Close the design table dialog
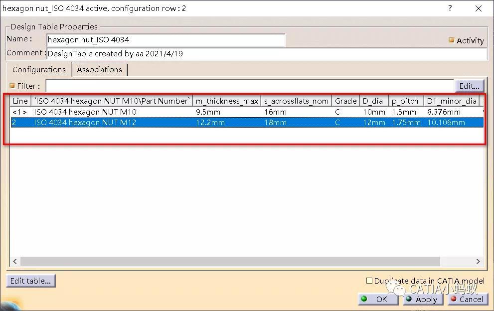 pyautogui.click(x=478, y=8)
